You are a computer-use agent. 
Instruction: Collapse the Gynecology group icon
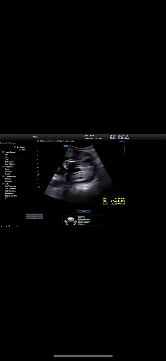3,176
